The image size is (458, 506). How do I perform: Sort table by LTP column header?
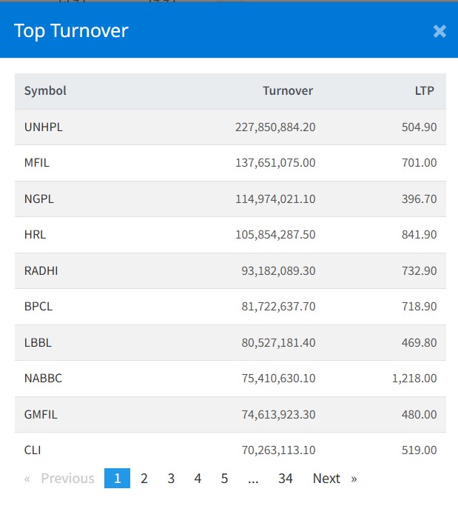[424, 91]
